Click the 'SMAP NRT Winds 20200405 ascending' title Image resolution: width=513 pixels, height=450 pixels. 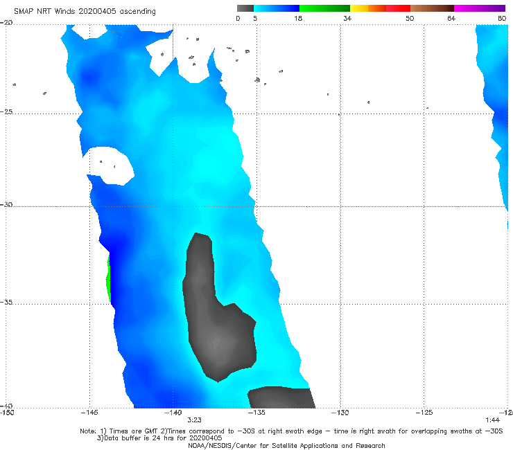click(85, 12)
